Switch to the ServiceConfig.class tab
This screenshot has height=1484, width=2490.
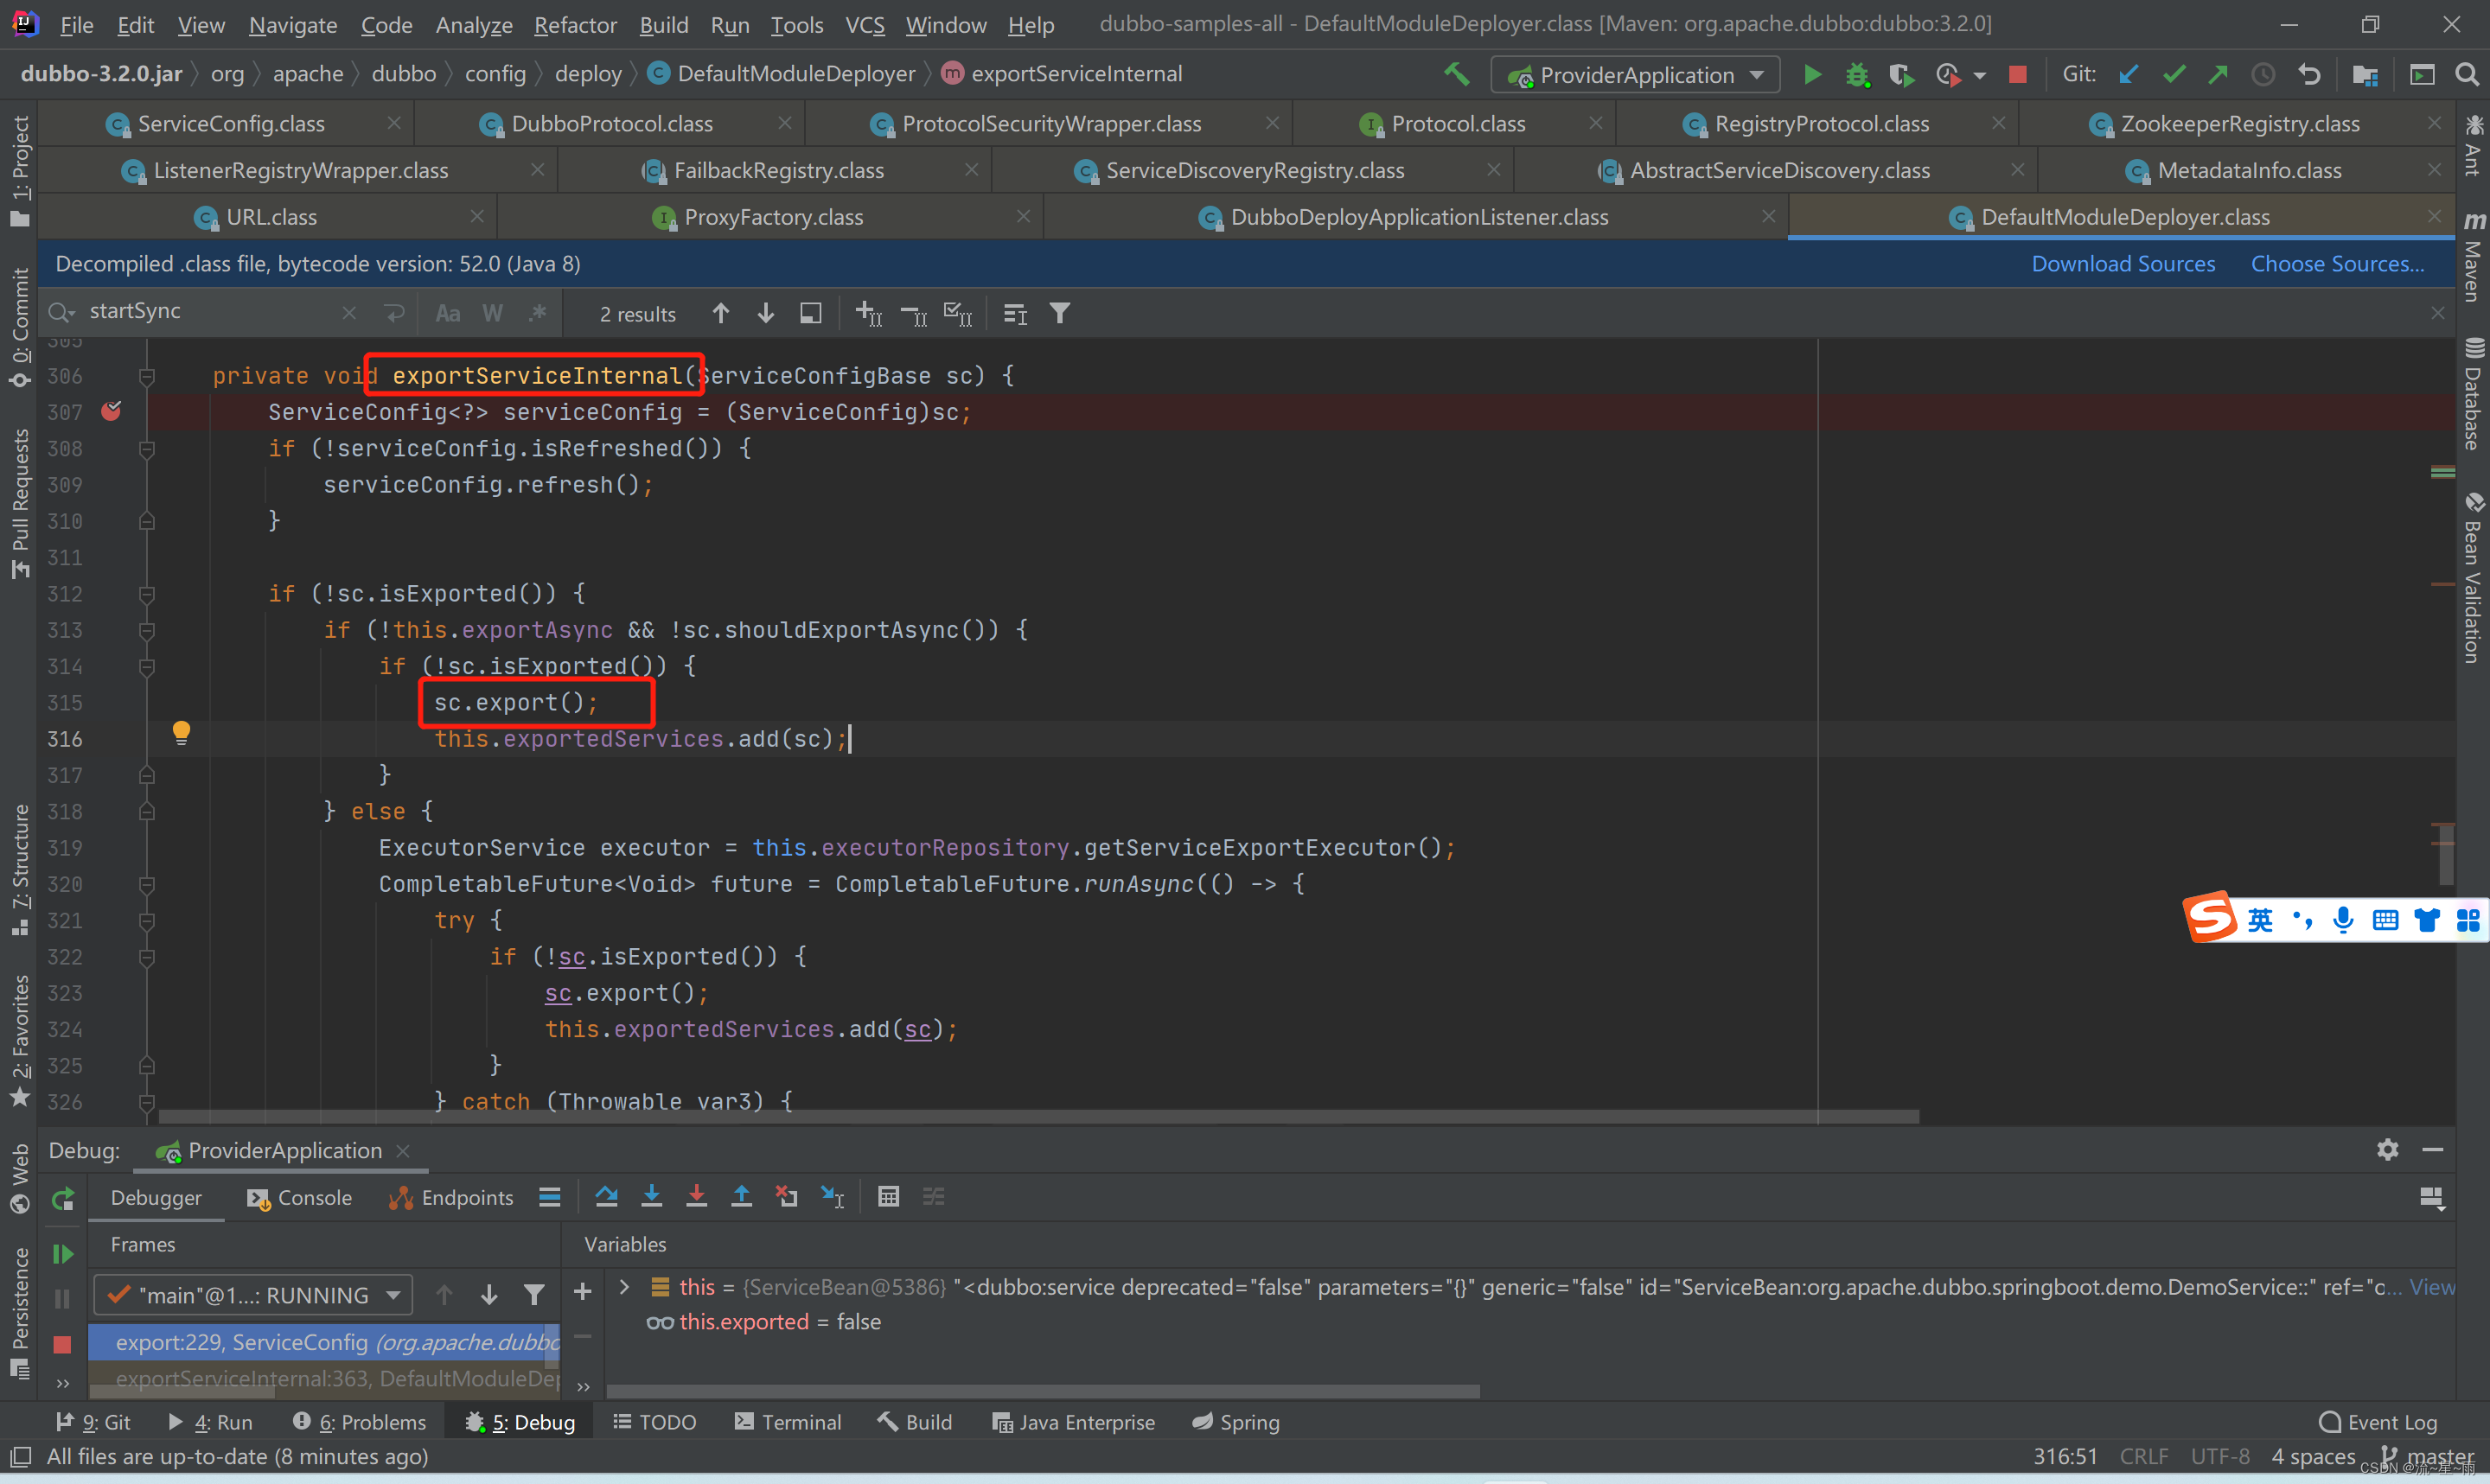pos(230,124)
